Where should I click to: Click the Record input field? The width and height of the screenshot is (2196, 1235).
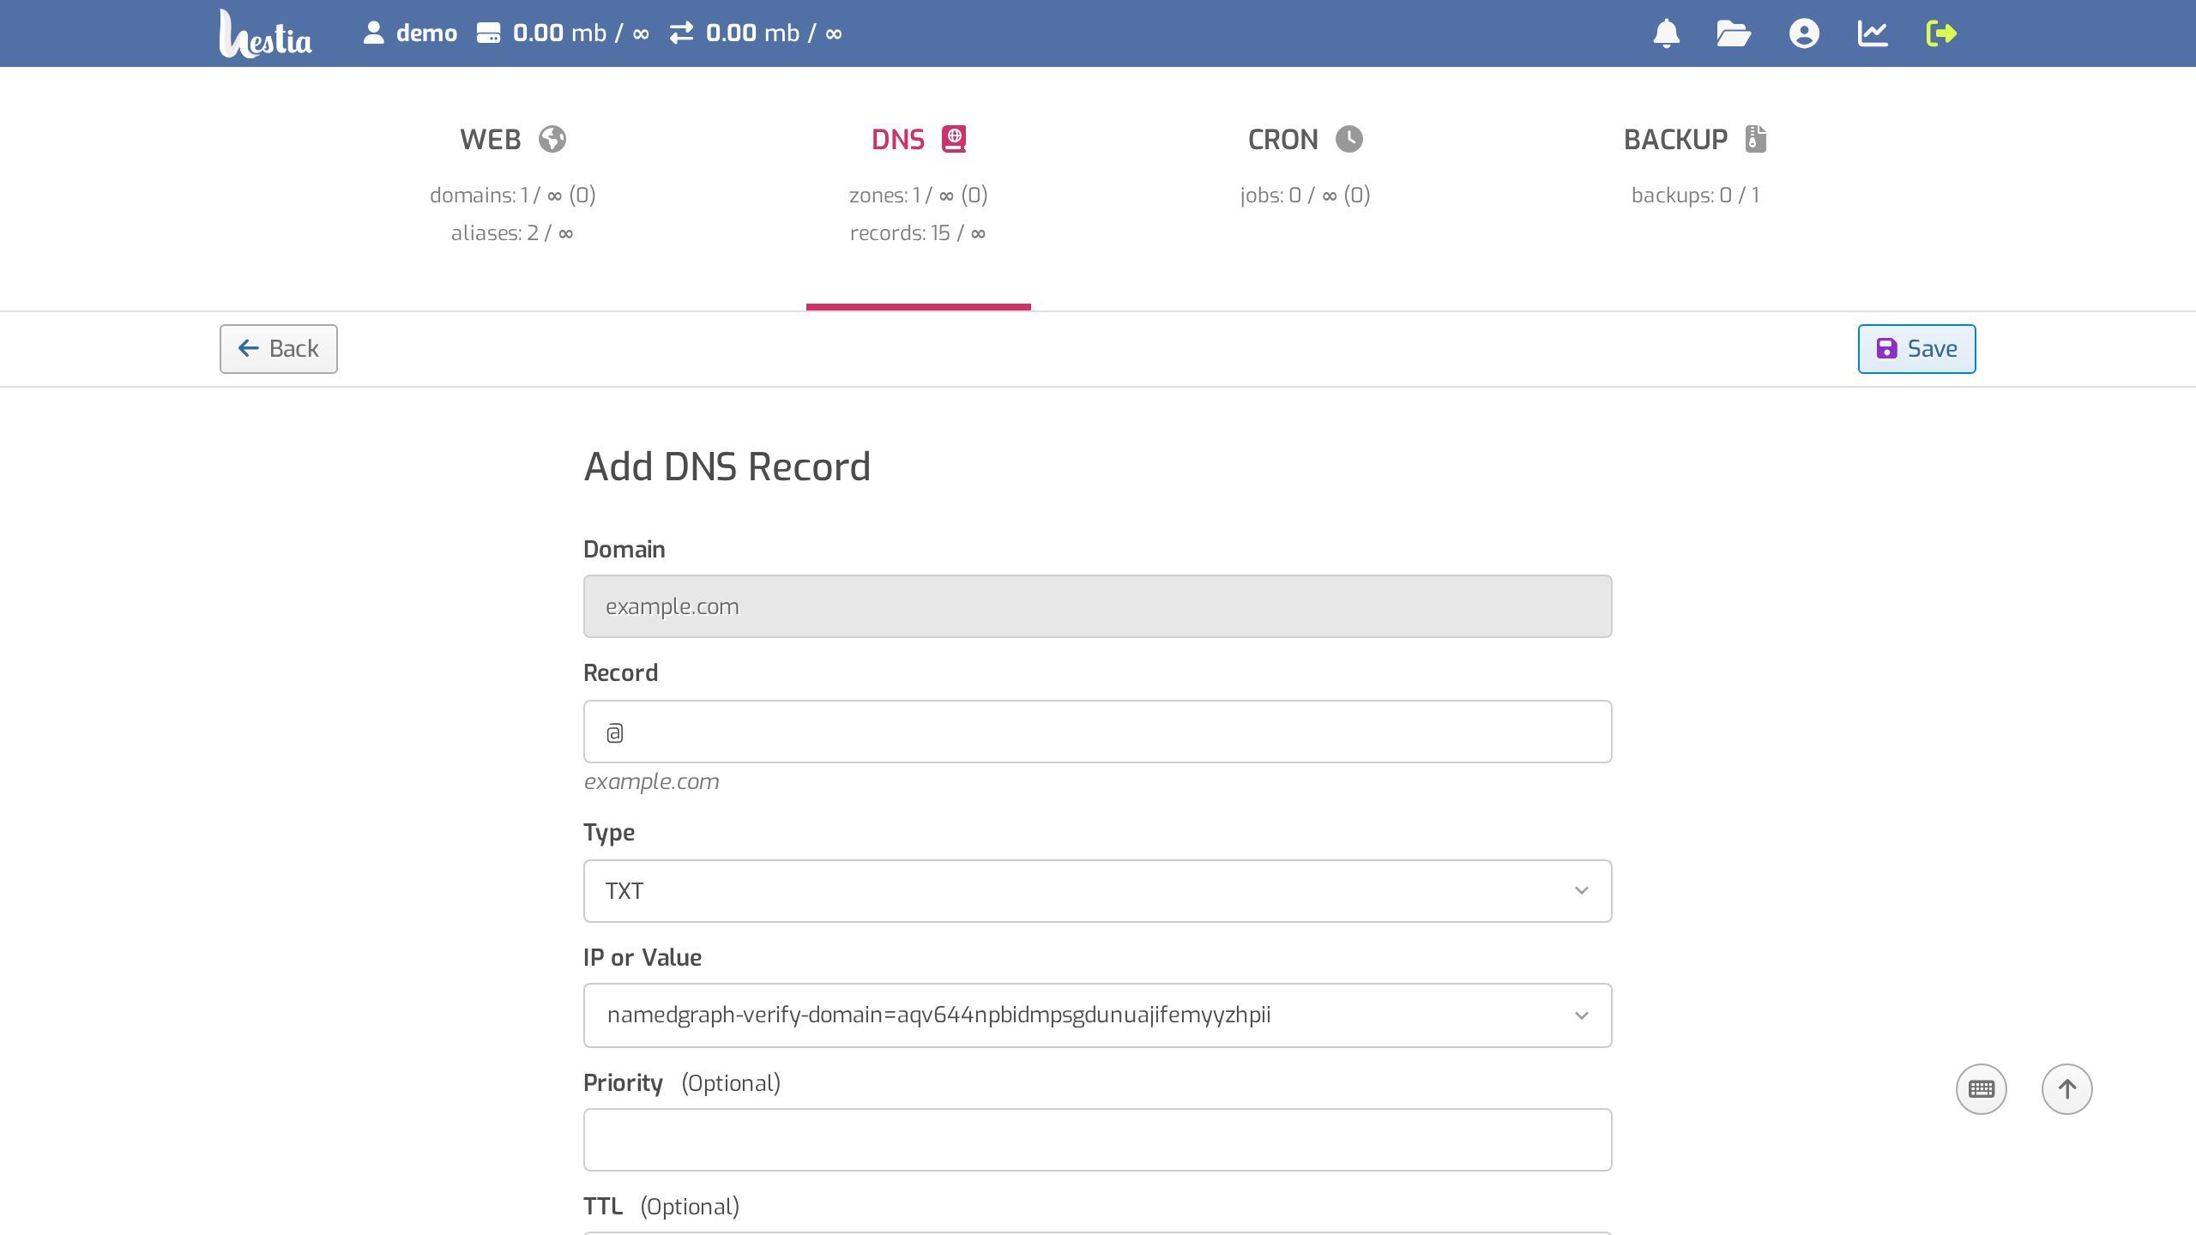tap(1097, 732)
